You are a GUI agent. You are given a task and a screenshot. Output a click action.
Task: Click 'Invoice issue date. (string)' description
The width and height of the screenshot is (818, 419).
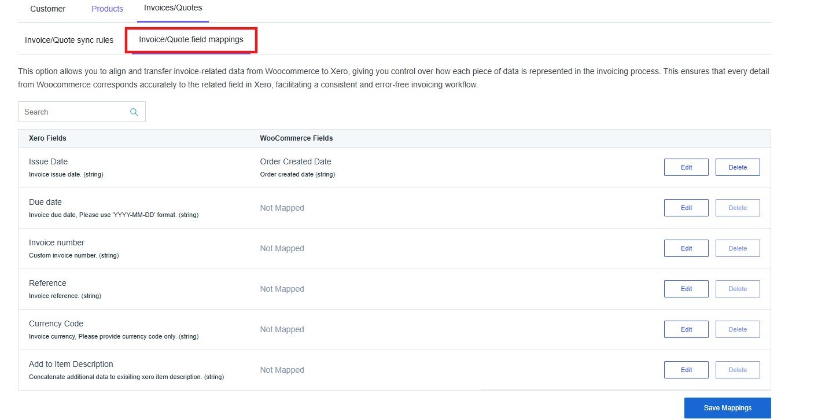tap(66, 174)
